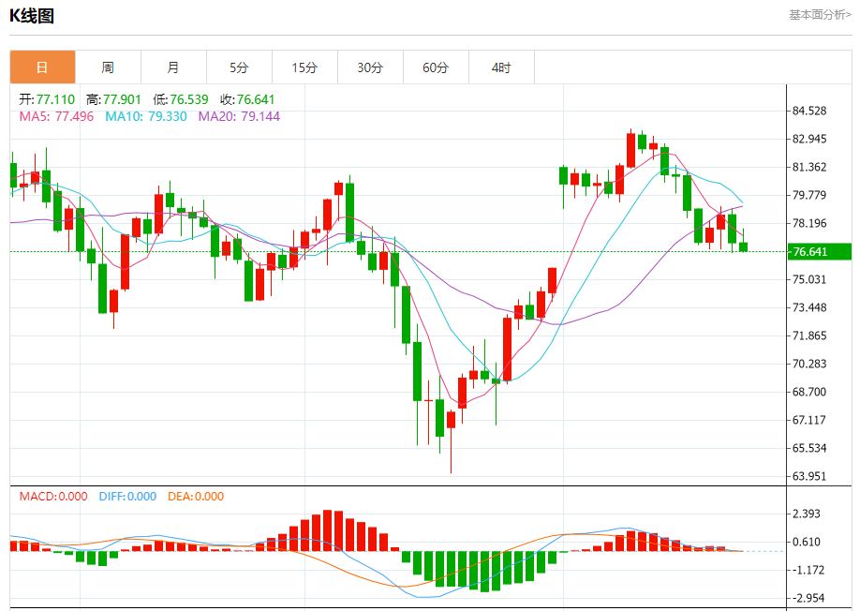Click the 79.779 price axis label
The height and width of the screenshot is (611, 860).
click(x=809, y=195)
